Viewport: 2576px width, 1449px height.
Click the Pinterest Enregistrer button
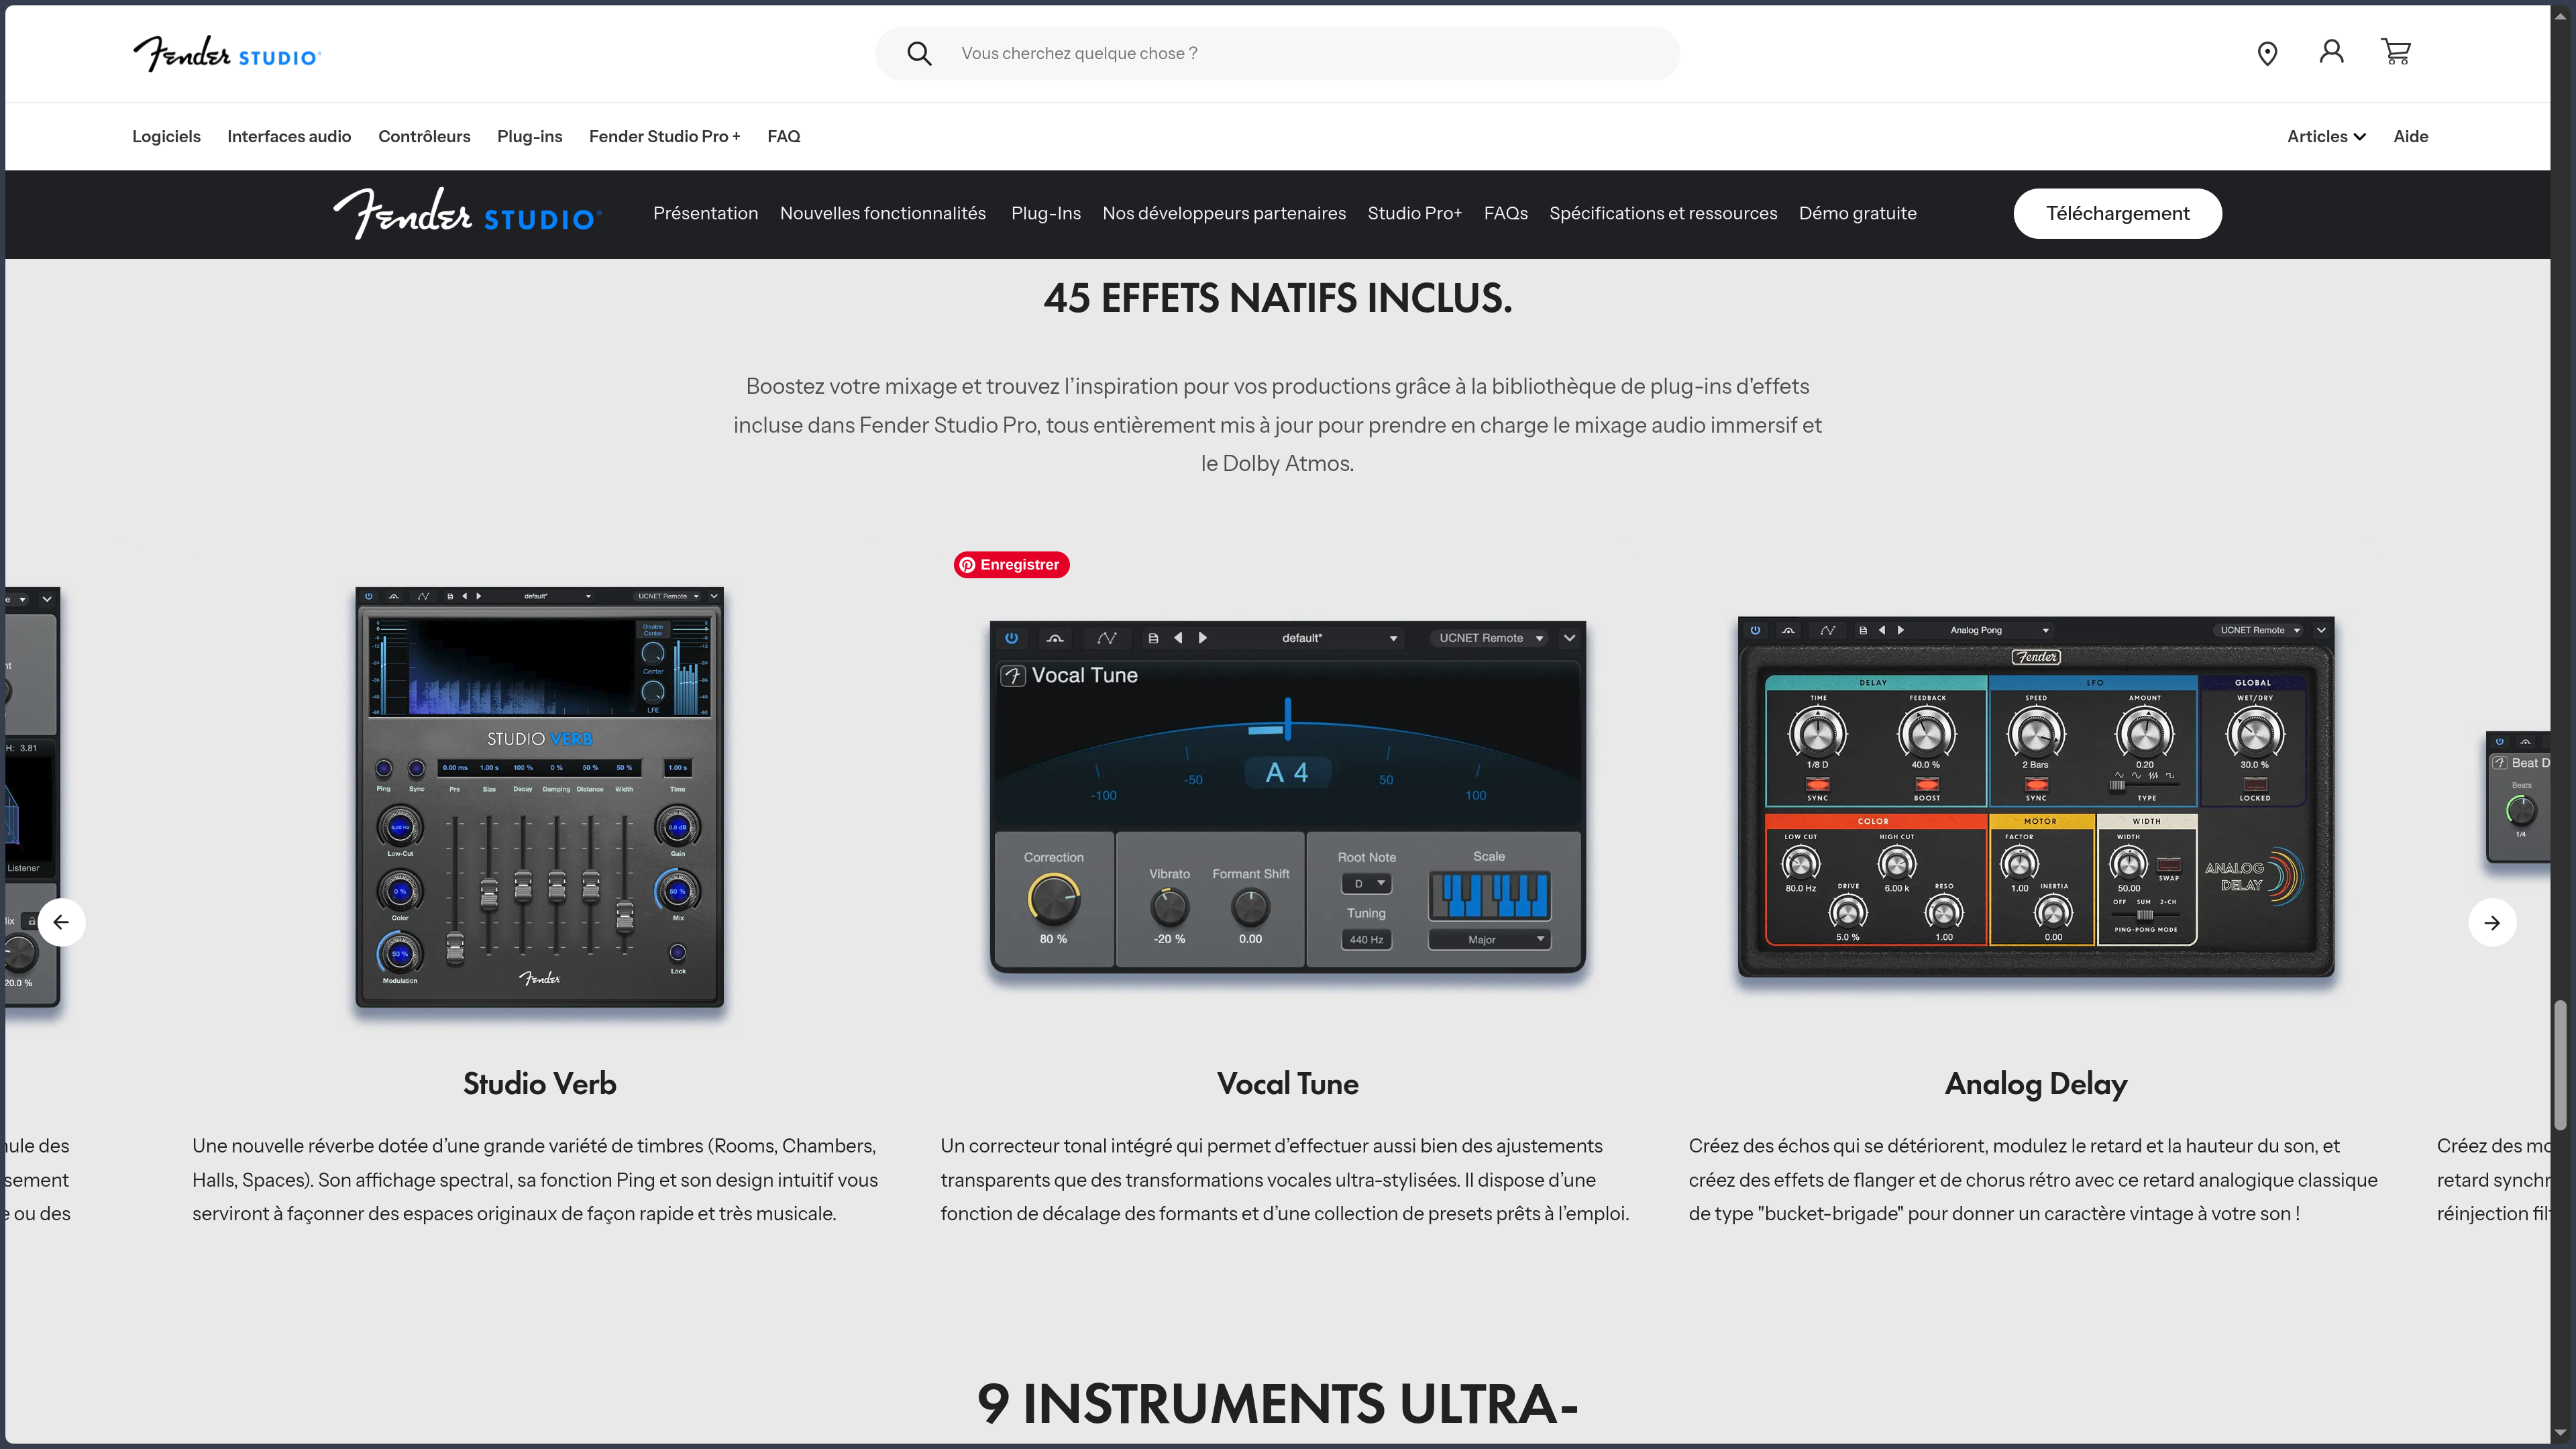1011,565
